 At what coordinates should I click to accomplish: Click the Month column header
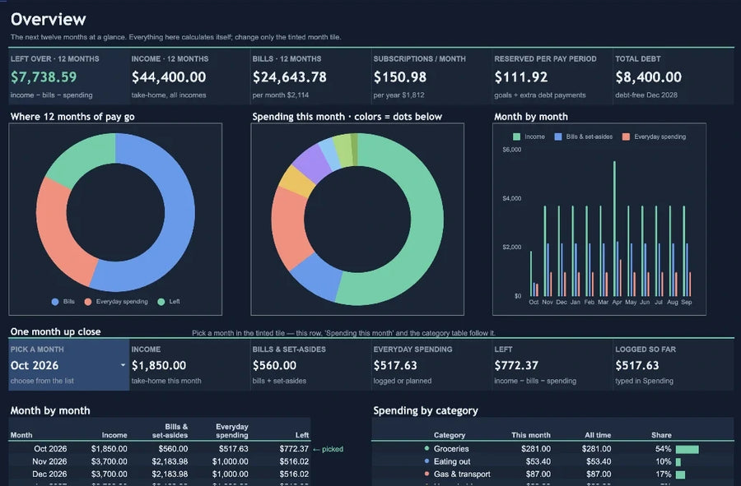pyautogui.click(x=21, y=435)
